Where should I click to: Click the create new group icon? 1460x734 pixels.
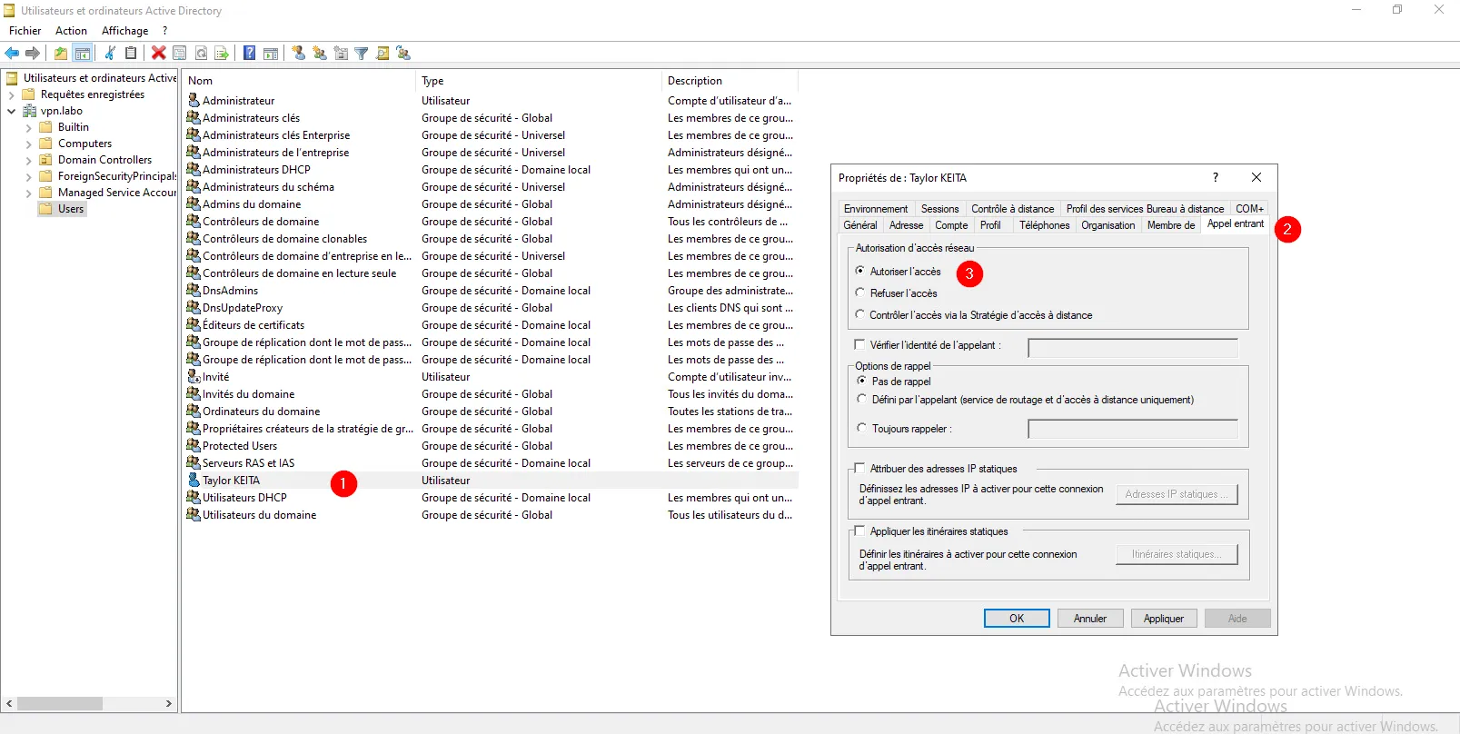(320, 54)
